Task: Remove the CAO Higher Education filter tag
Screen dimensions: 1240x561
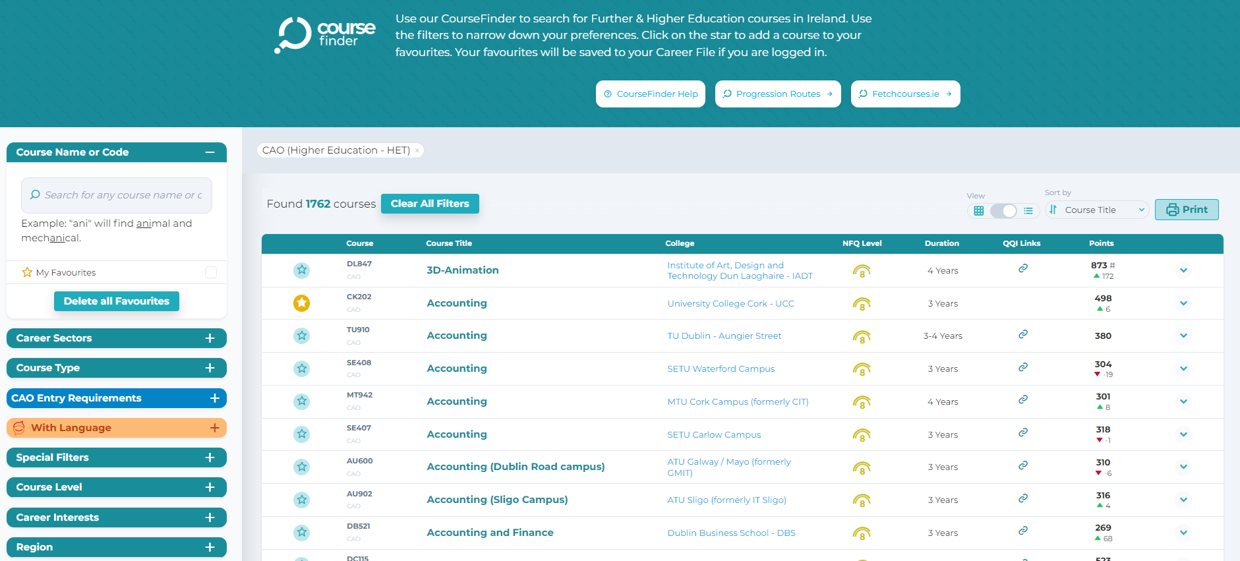Action: point(417,151)
